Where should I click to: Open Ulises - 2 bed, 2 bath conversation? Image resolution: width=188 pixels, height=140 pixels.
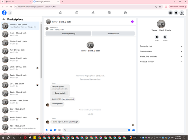coord(20,68)
